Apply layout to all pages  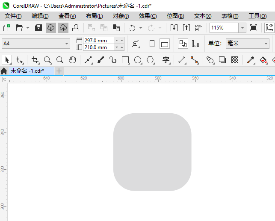tap(183, 44)
